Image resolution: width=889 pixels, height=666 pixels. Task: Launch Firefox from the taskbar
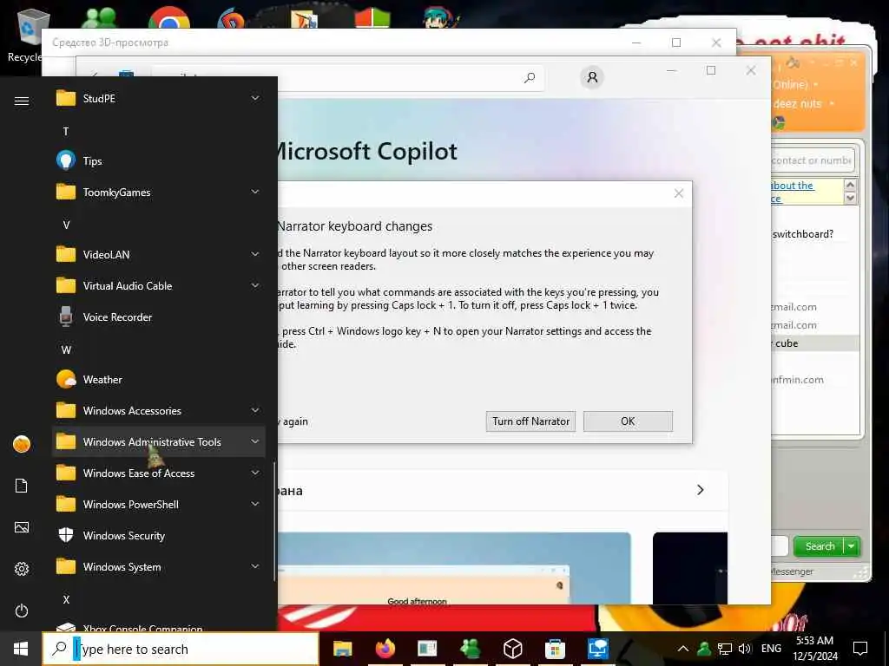(x=385, y=649)
